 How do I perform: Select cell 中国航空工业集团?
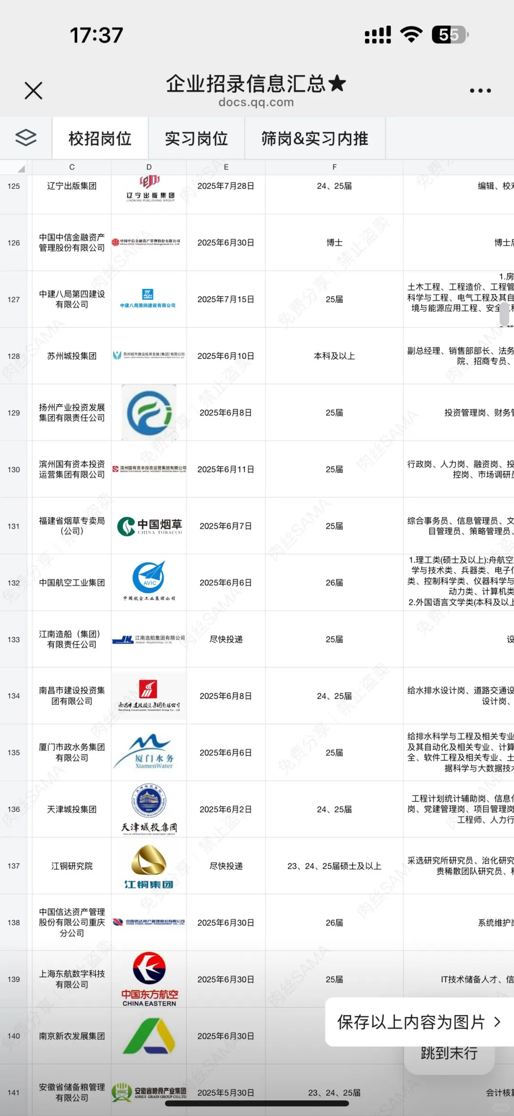point(72,583)
